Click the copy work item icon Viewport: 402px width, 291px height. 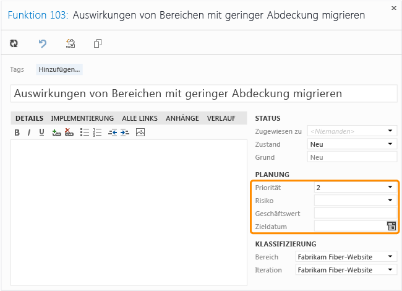[98, 43]
